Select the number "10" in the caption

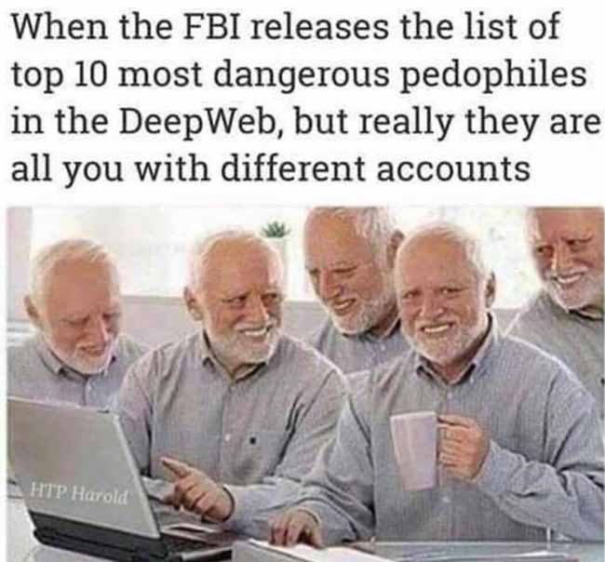coord(91,74)
